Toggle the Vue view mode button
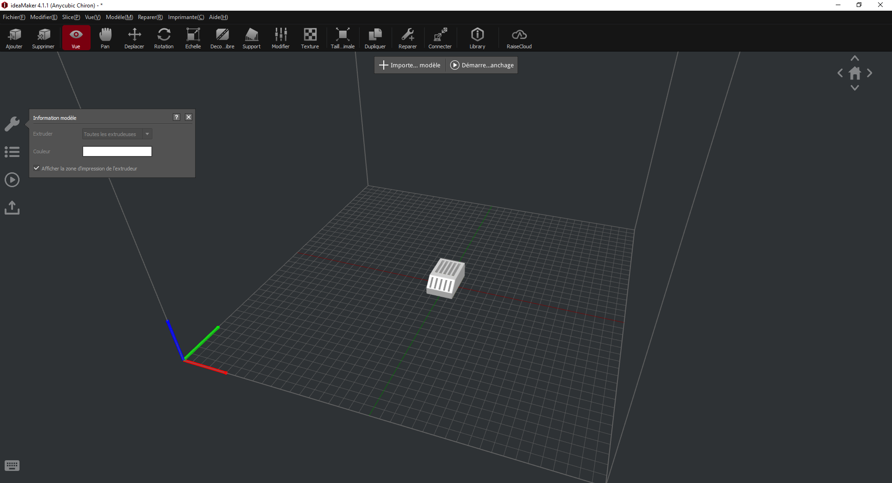The image size is (892, 483). click(x=76, y=38)
